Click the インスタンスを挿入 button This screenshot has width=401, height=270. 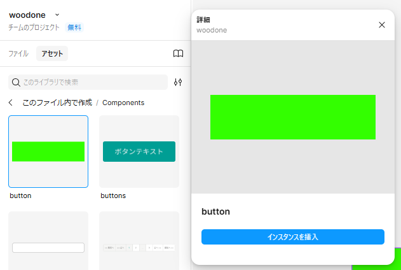[x=293, y=237]
